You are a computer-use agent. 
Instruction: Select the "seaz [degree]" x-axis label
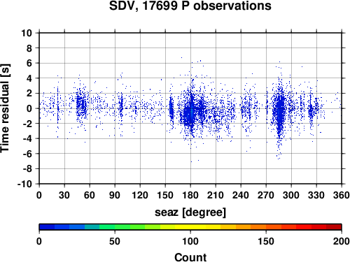point(190,212)
